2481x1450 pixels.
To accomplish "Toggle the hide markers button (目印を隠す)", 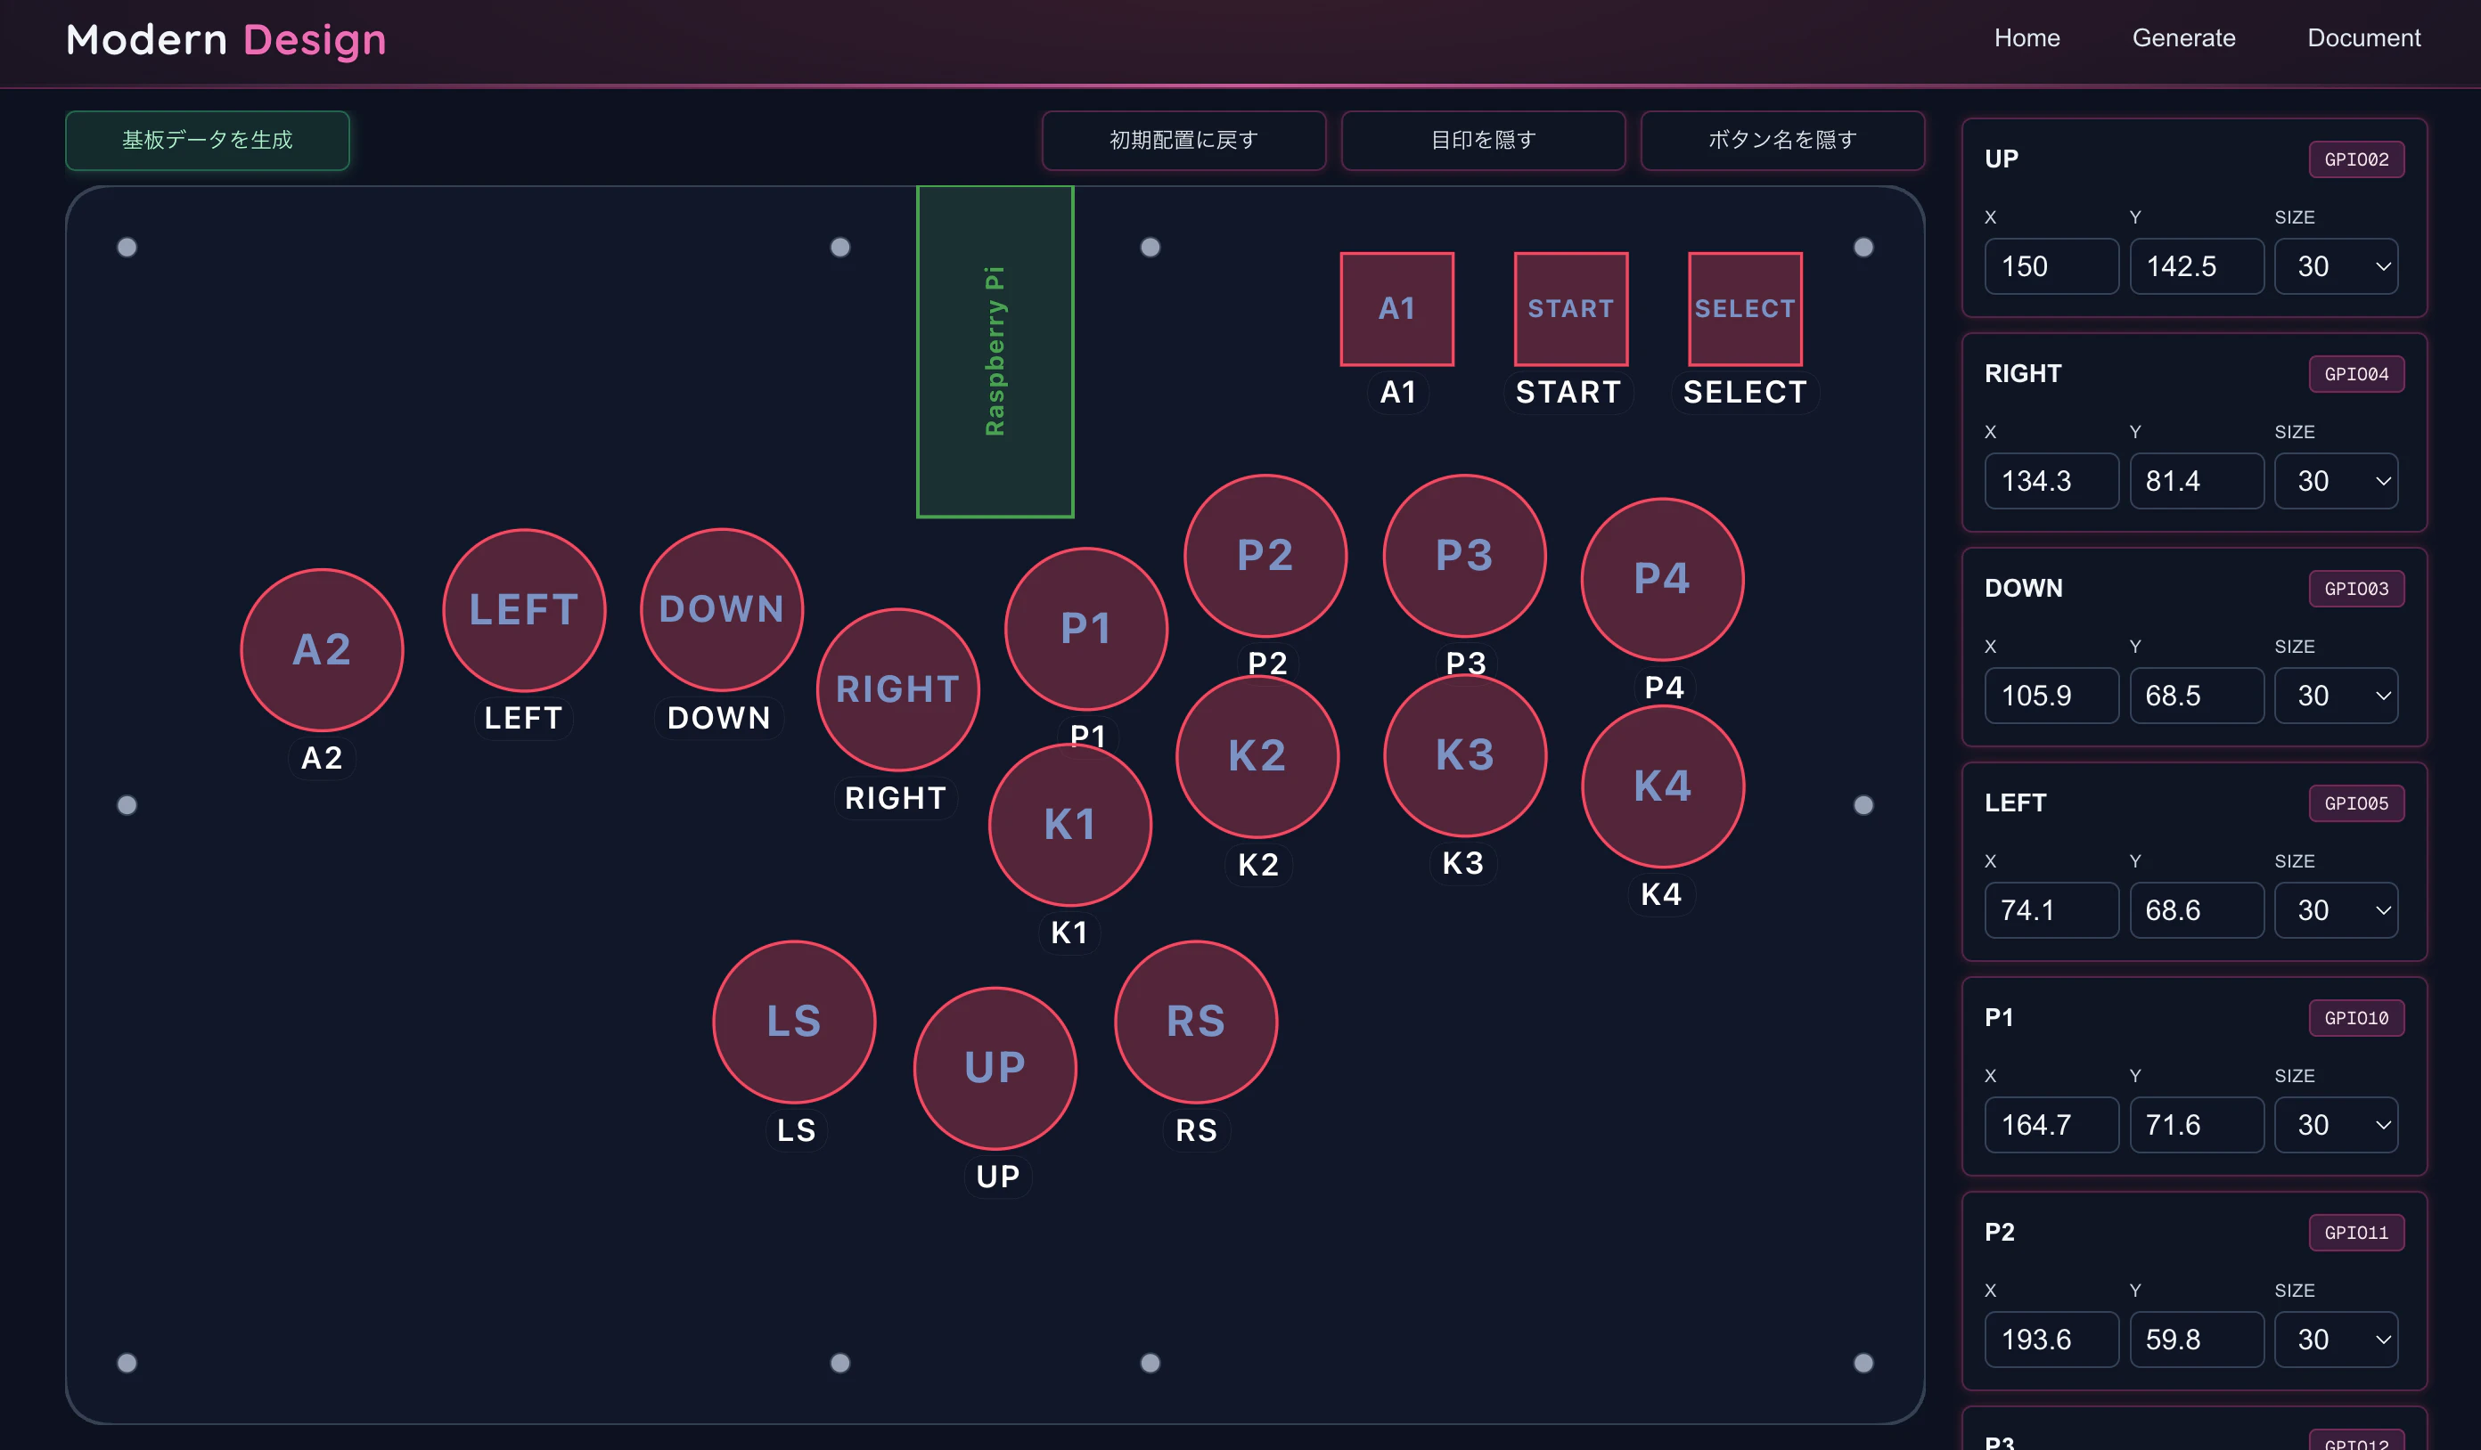I will pos(1483,140).
